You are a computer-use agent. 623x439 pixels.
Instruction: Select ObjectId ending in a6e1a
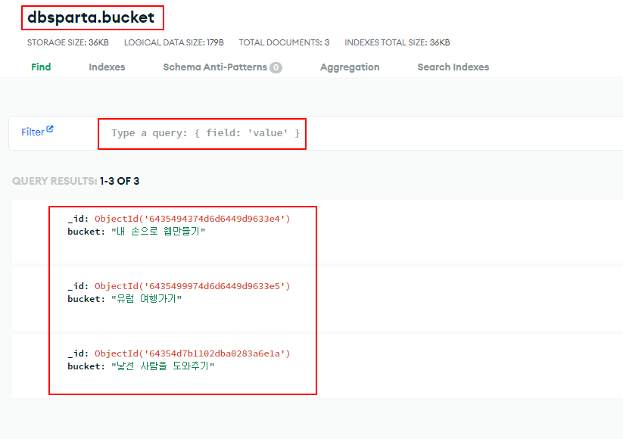tap(192, 353)
